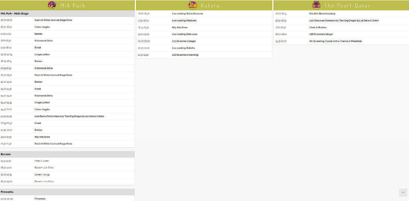Open the Comic Juggler 16:30 entry
The height and width of the screenshot is (201, 409).
(x=42, y=27)
